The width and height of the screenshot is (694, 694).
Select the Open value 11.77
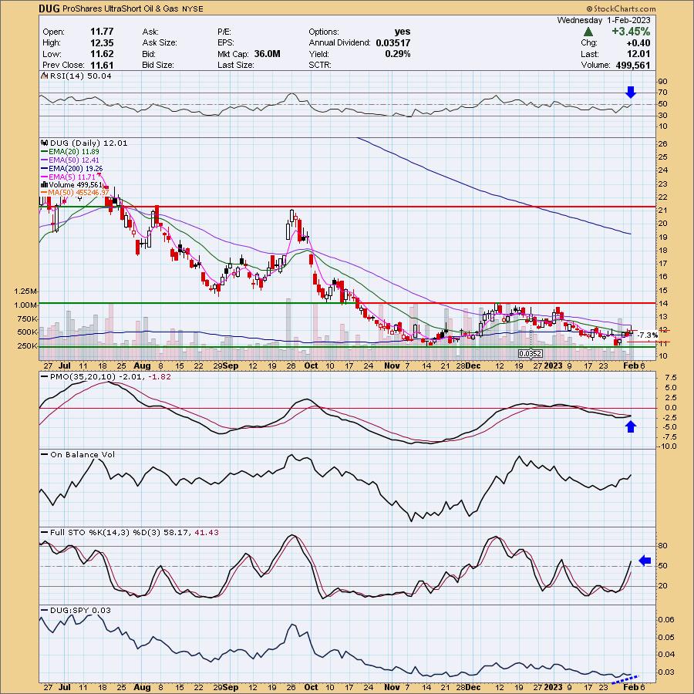pos(102,32)
